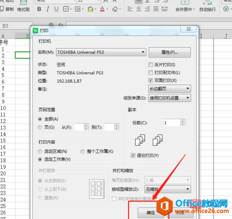Open the 纸张来源 dropdown list
The width and height of the screenshot is (232, 219).
click(169, 98)
